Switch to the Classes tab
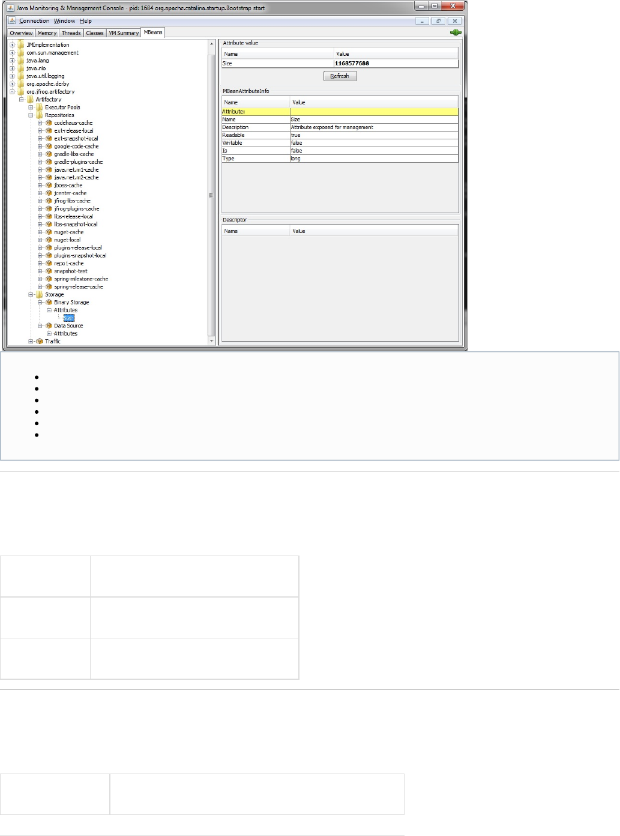The width and height of the screenshot is (620, 836). [95, 33]
